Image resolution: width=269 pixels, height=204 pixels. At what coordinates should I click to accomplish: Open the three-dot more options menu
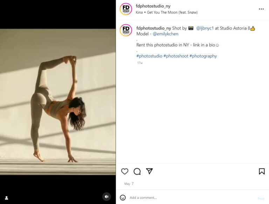[261, 9]
